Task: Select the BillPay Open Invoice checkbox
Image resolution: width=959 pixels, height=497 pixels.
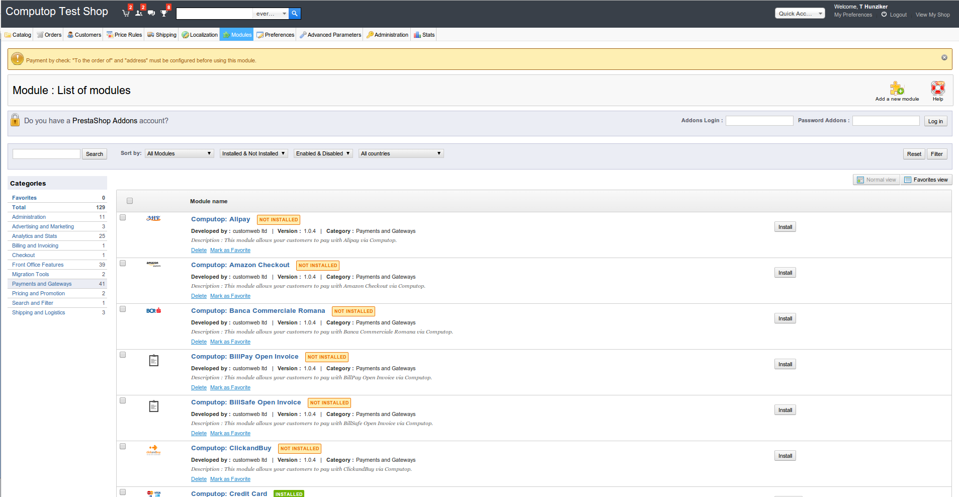Action: click(x=123, y=355)
